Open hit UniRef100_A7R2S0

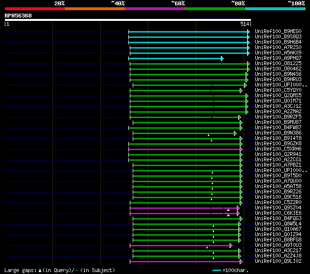278,48
